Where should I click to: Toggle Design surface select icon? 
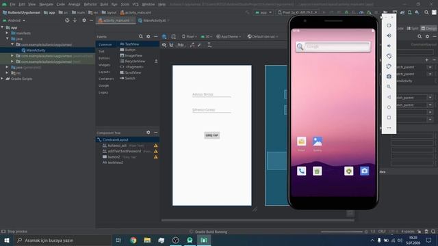[x=164, y=36]
